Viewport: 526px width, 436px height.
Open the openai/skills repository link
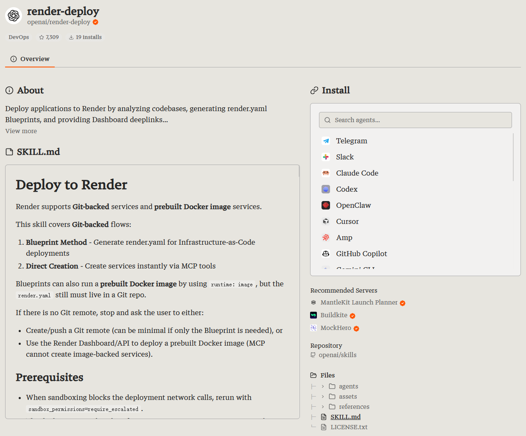pos(337,355)
